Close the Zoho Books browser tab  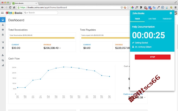tap(36, 3)
